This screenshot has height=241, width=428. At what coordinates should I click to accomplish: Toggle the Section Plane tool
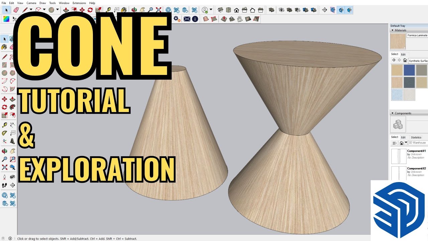pyautogui.click(x=324, y=10)
